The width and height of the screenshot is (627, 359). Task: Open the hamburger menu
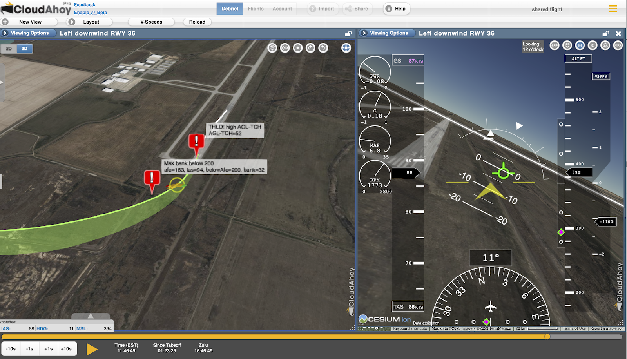click(x=613, y=9)
